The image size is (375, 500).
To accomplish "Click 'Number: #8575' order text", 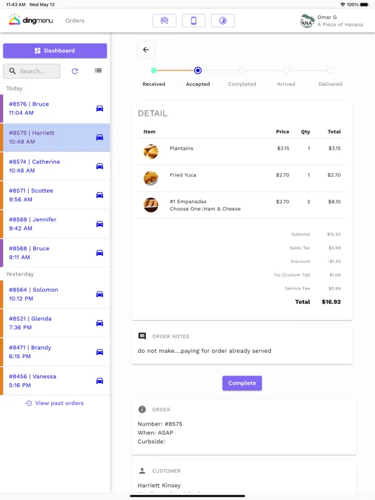I will click(160, 424).
